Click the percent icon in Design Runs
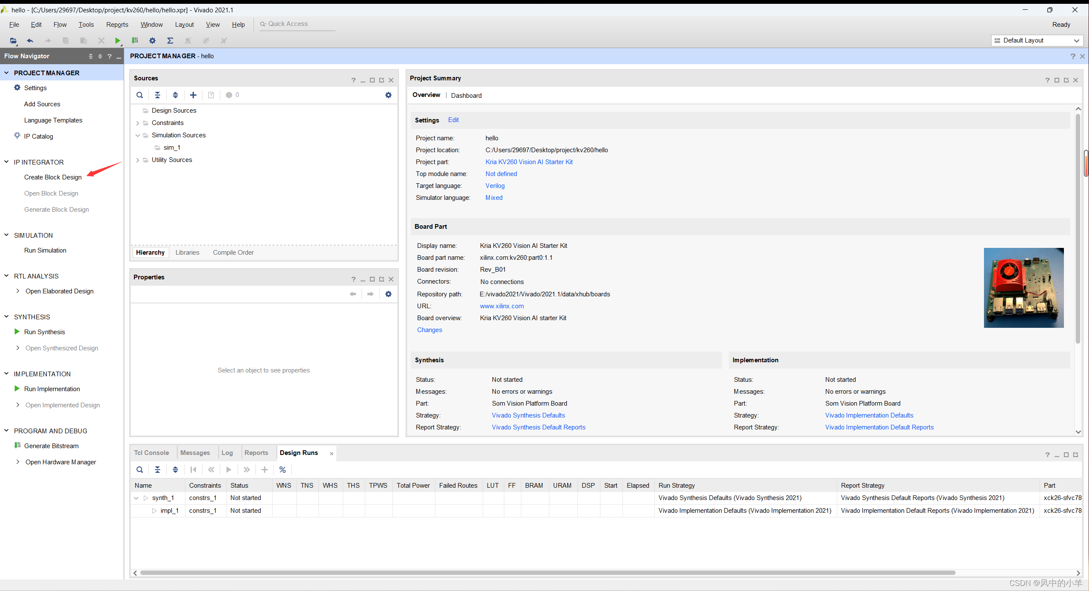Viewport: 1089px width, 591px height. (x=282, y=469)
